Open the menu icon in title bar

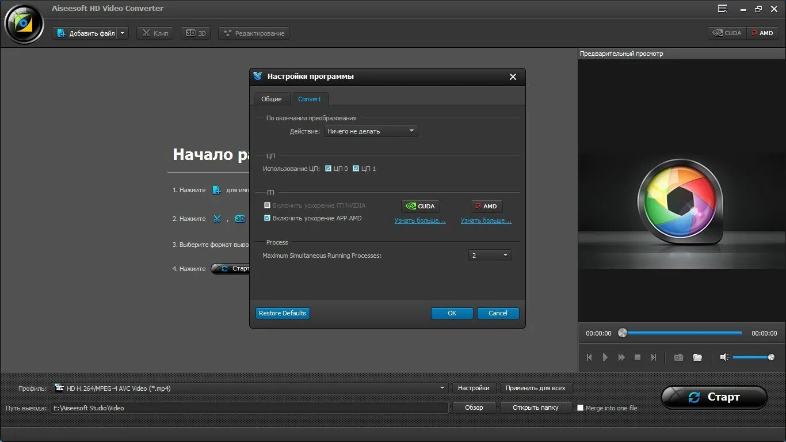pos(723,9)
